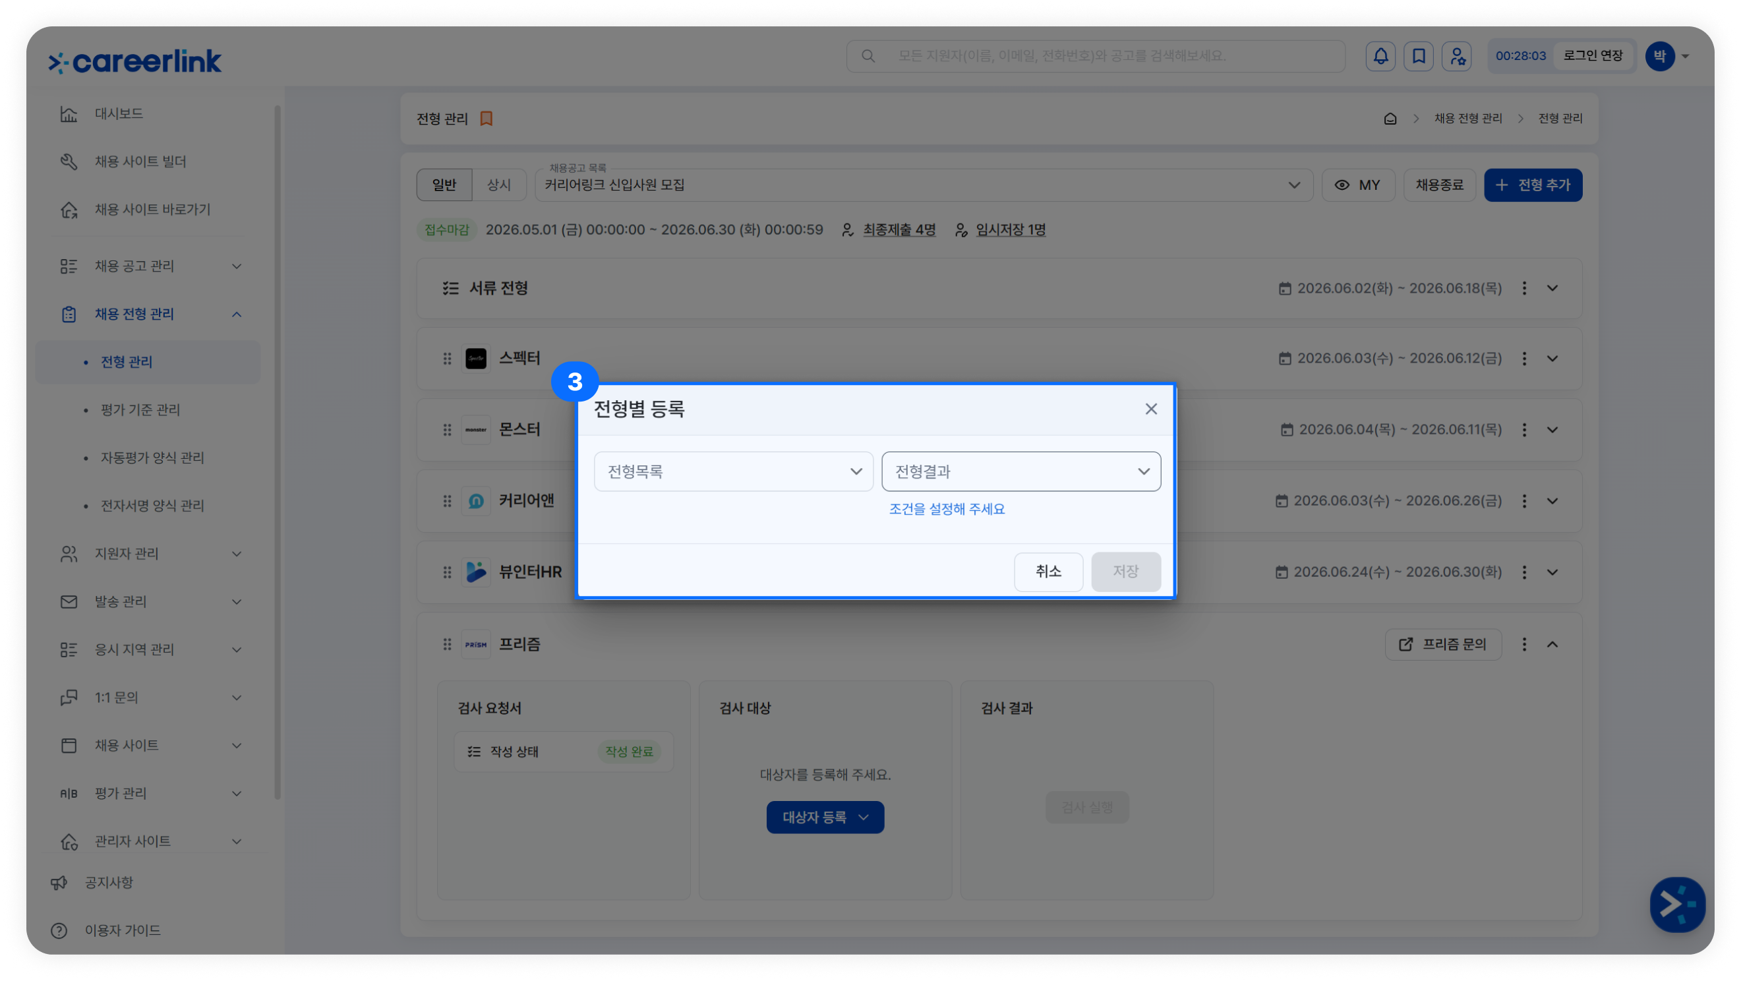This screenshot has width=1741, height=981.
Task: Click the sidebar vertical scrollbar
Action: coord(277,453)
